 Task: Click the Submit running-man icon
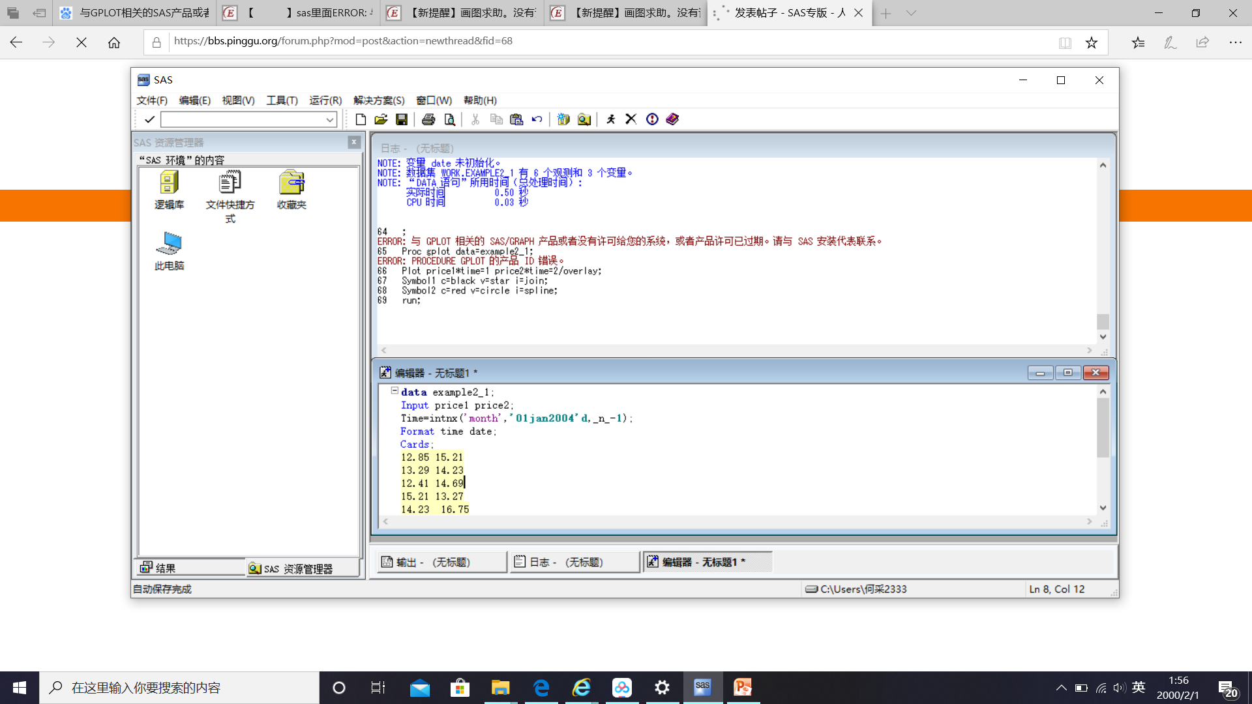pyautogui.click(x=610, y=119)
